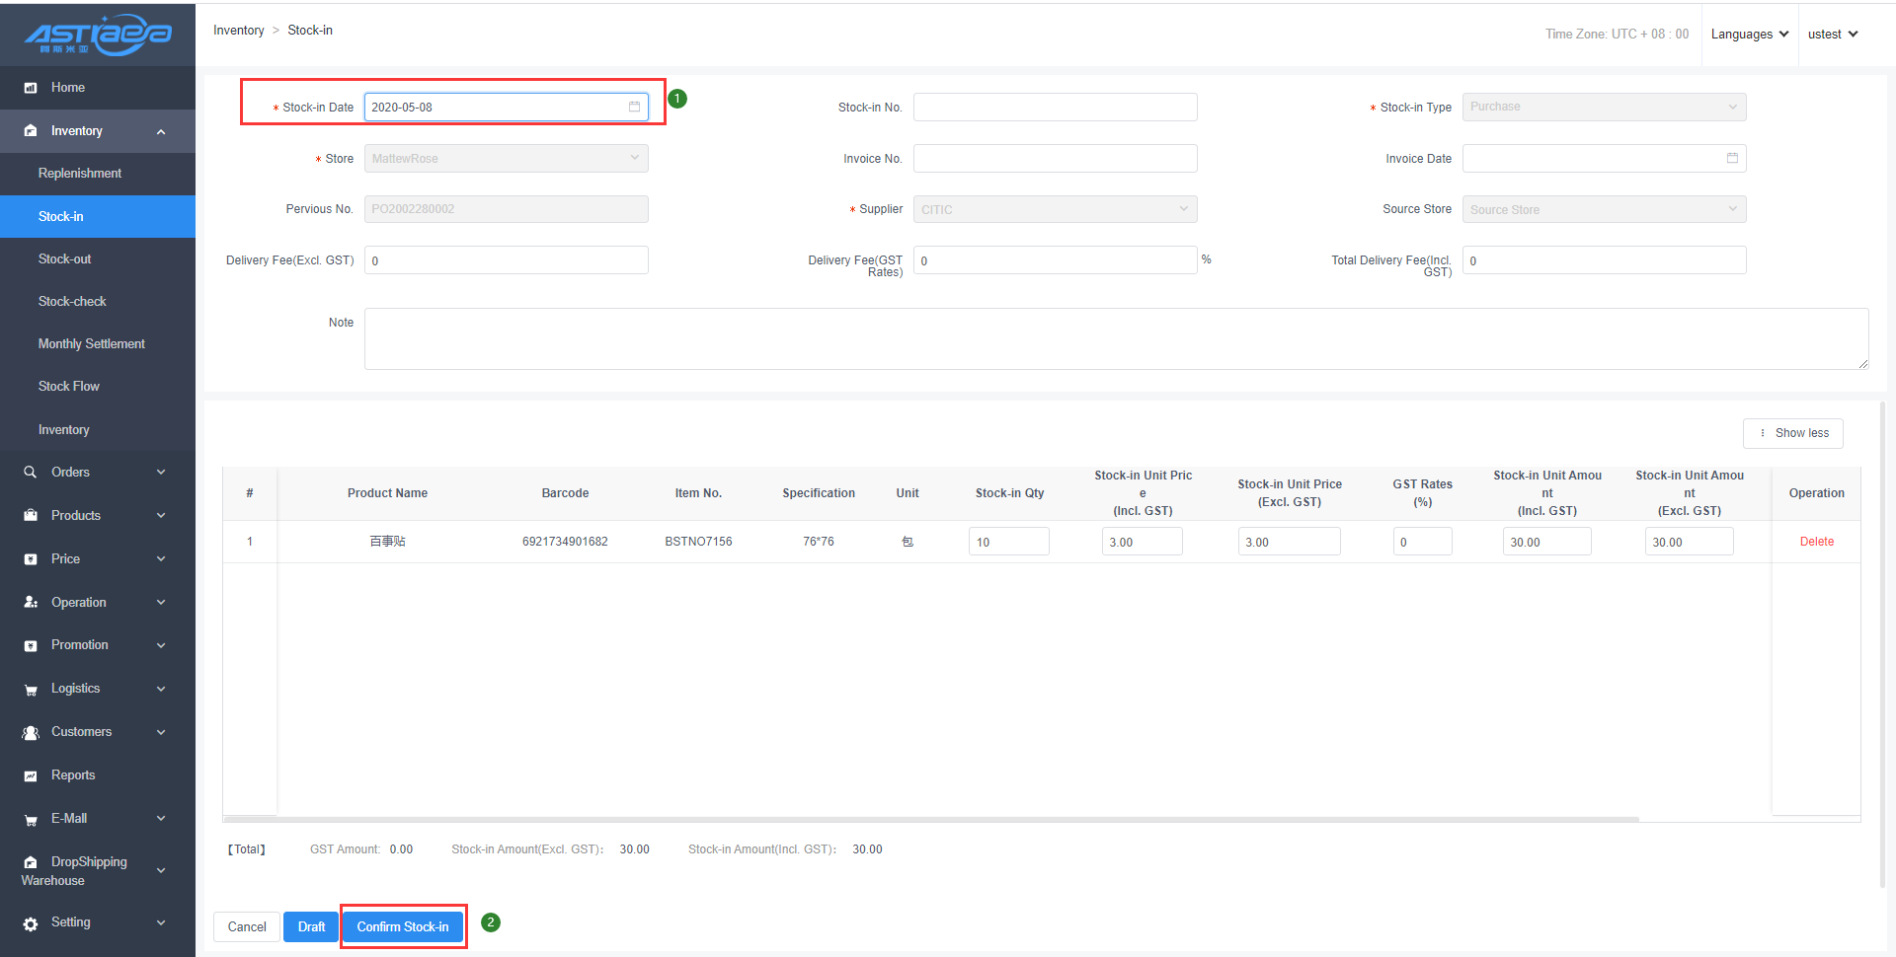This screenshot has height=957, width=1896.
Task: Open the Languages dropdown
Action: (x=1749, y=35)
